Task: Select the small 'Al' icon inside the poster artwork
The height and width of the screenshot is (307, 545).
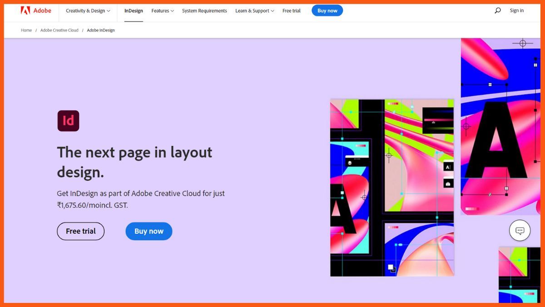Action: point(448,166)
